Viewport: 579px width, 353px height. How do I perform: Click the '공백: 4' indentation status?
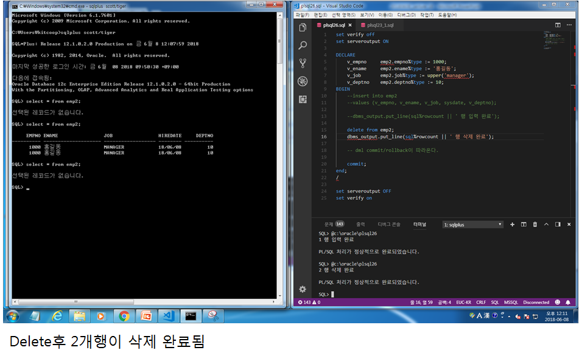(x=444, y=302)
